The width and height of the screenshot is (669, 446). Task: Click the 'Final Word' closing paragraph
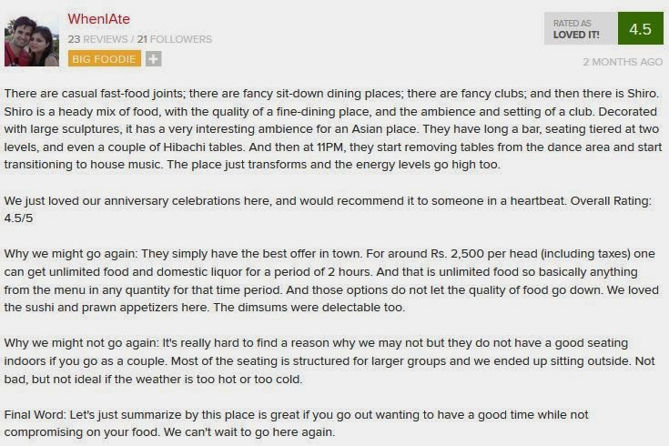click(296, 423)
